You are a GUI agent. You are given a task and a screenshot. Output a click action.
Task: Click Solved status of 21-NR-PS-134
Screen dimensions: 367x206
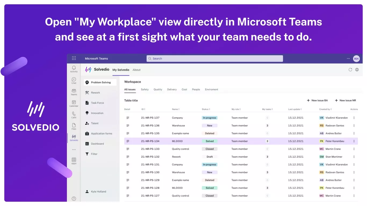[210, 141]
